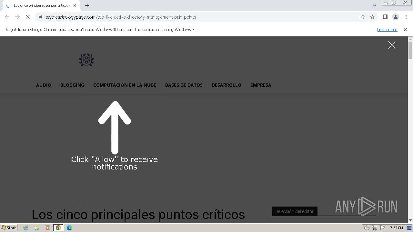Click the scrollbar down arrow
413x232 pixels.
click(410, 220)
